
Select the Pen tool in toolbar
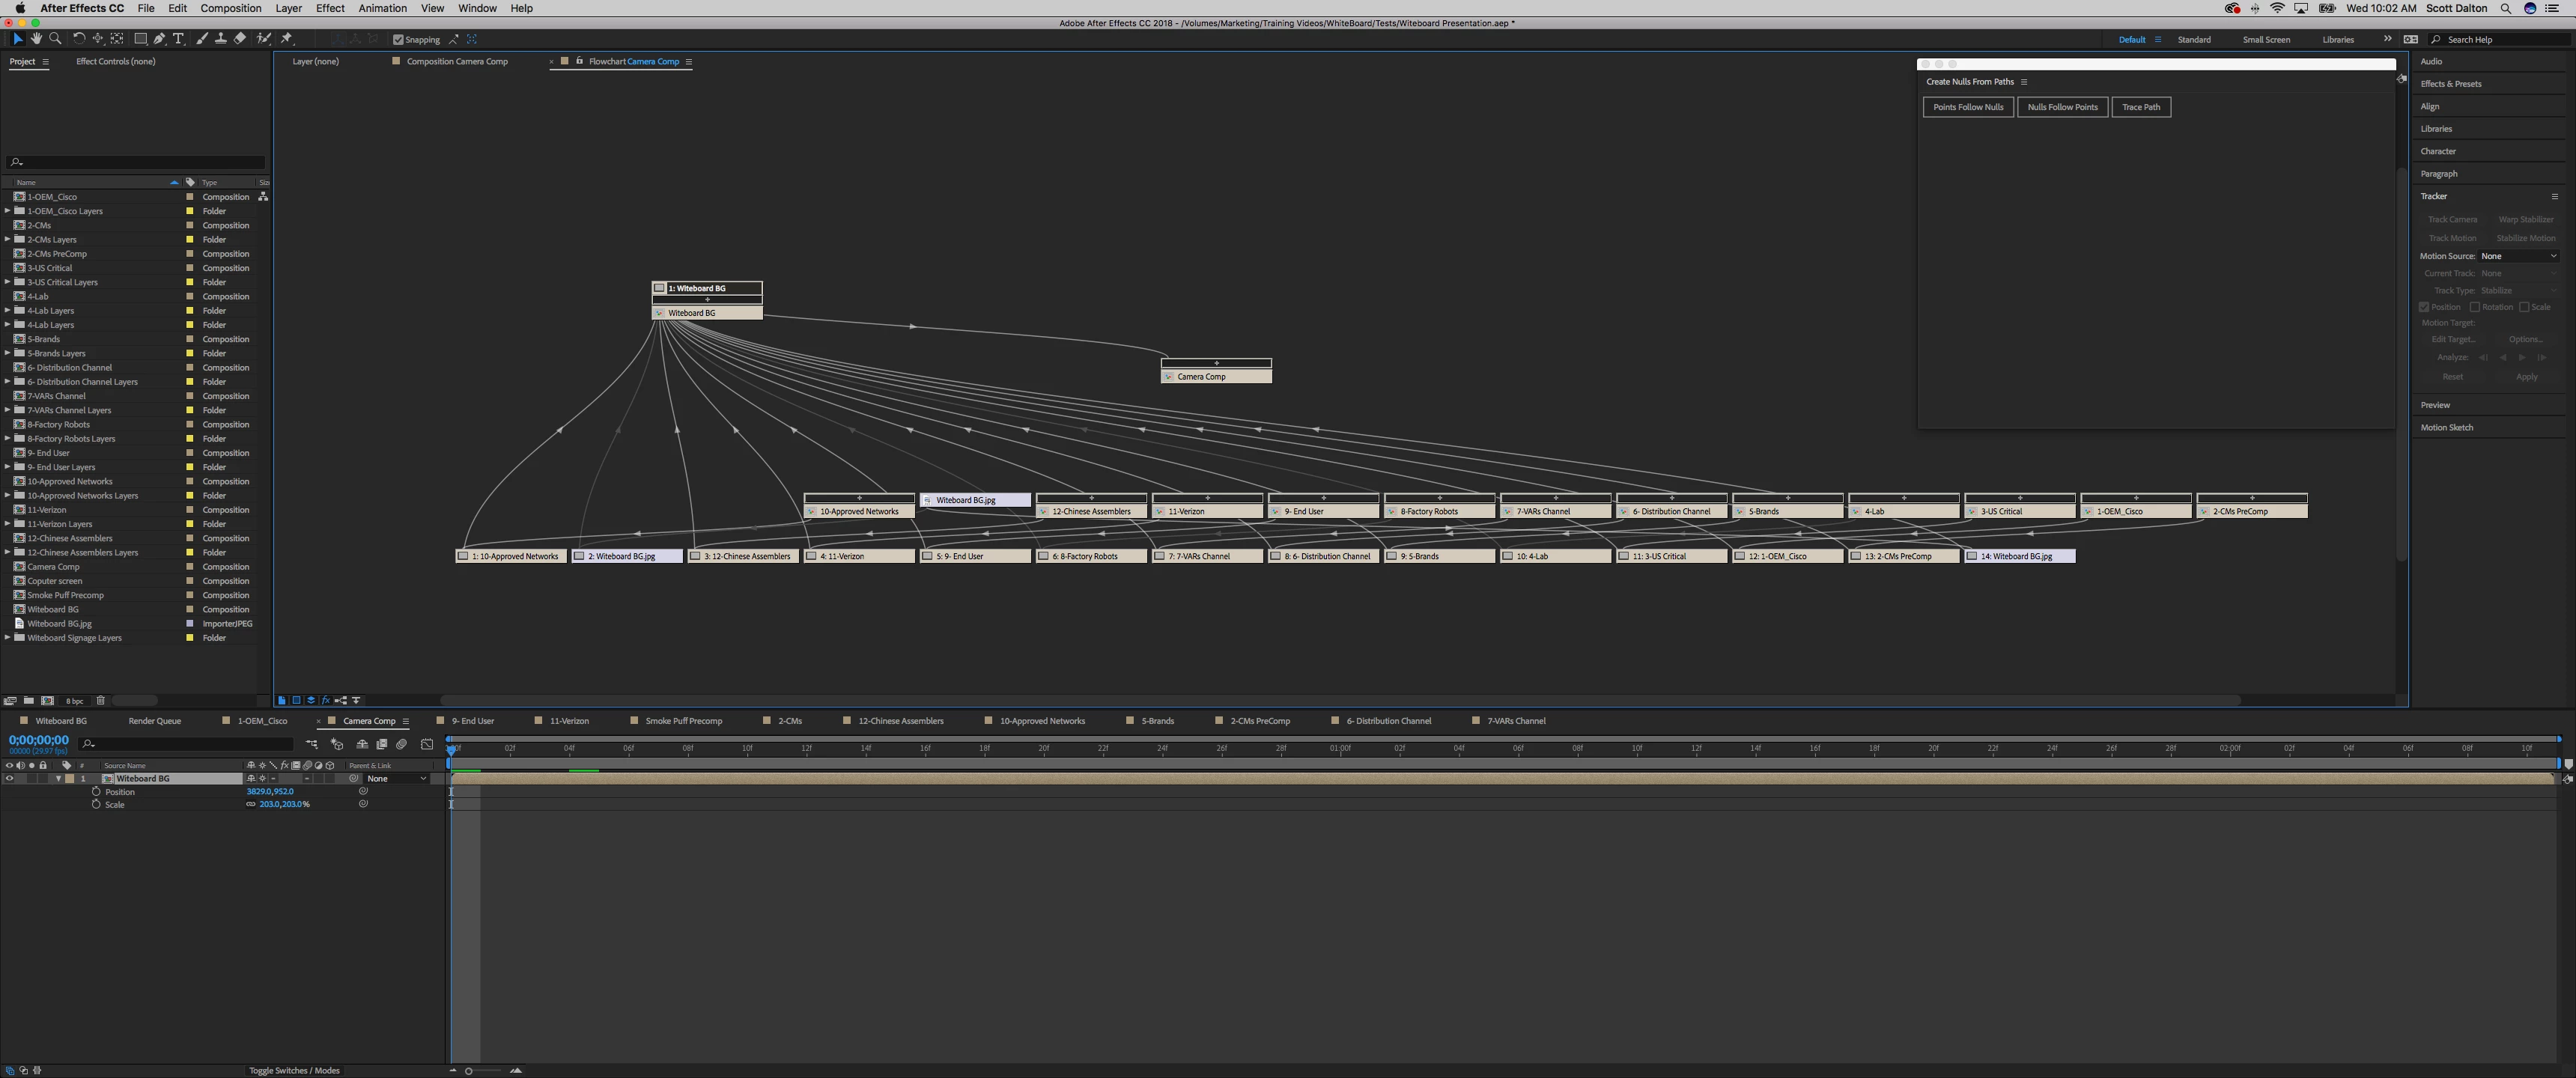159,39
